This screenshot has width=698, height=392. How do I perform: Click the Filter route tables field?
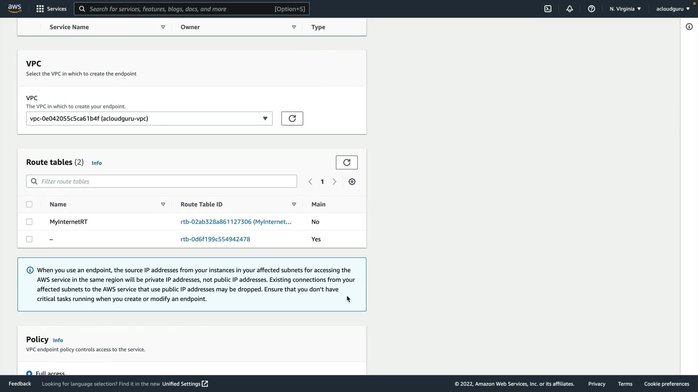point(162,181)
